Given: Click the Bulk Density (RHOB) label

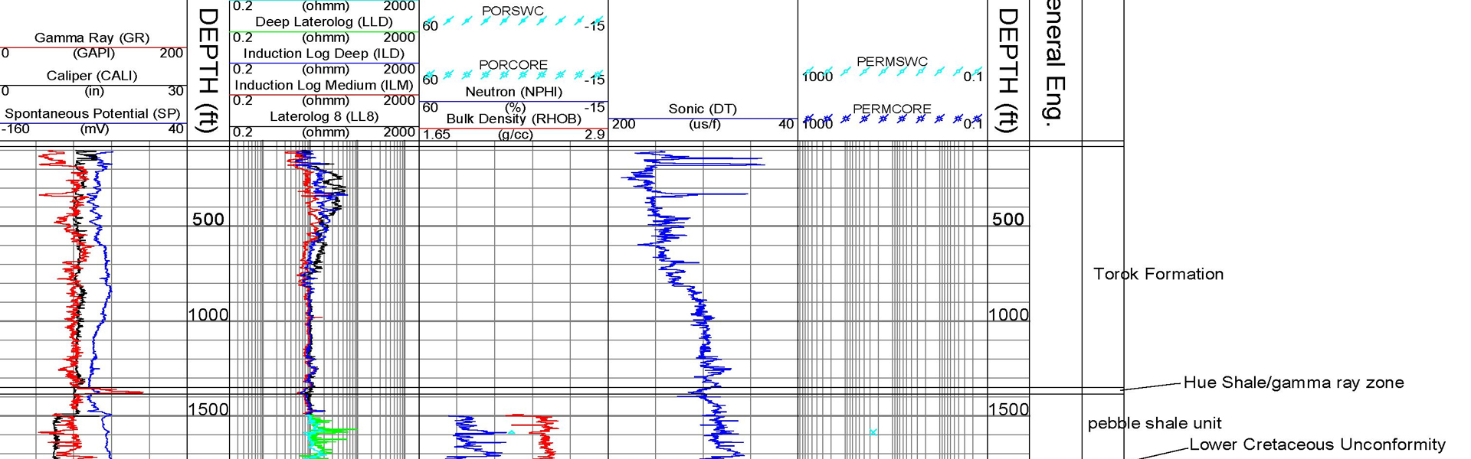Looking at the screenshot, I should [513, 119].
